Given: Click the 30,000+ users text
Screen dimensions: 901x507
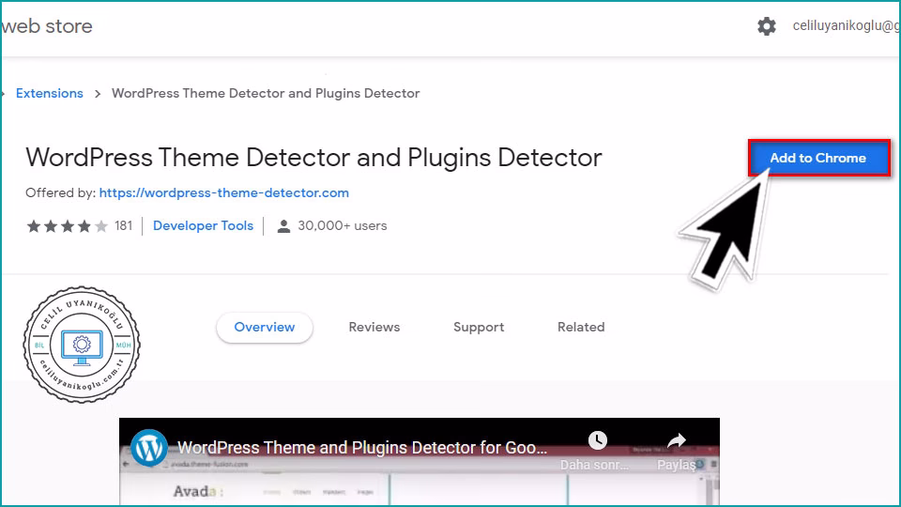Looking at the screenshot, I should tap(343, 226).
